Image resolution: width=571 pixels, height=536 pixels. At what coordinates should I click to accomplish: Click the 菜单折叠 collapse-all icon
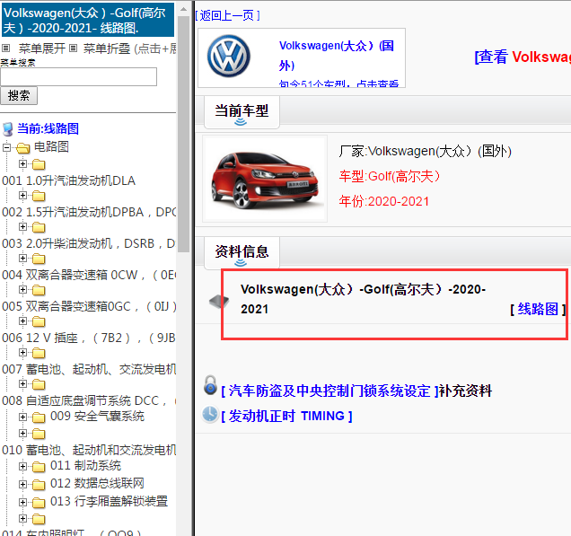pyautogui.click(x=74, y=48)
